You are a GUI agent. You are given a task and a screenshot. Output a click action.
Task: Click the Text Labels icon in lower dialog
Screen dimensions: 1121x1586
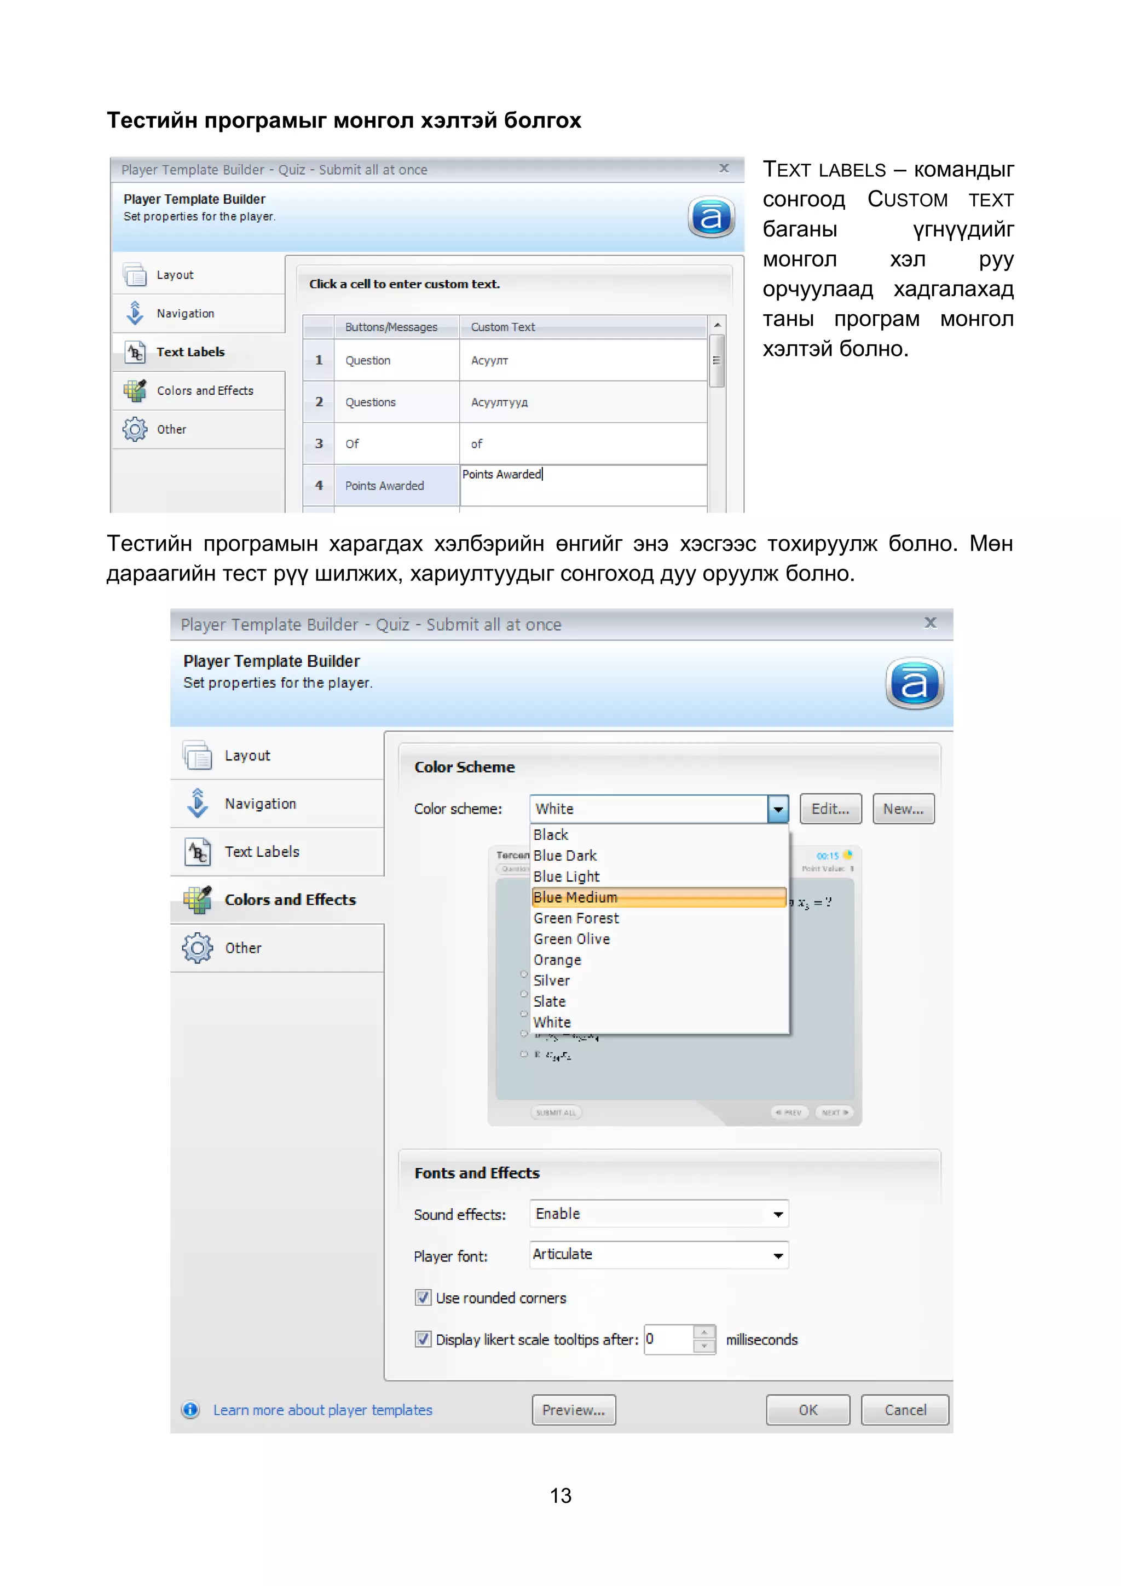click(198, 852)
